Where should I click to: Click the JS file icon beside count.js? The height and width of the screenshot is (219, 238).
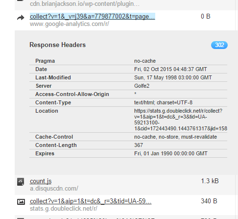(x=21, y=182)
